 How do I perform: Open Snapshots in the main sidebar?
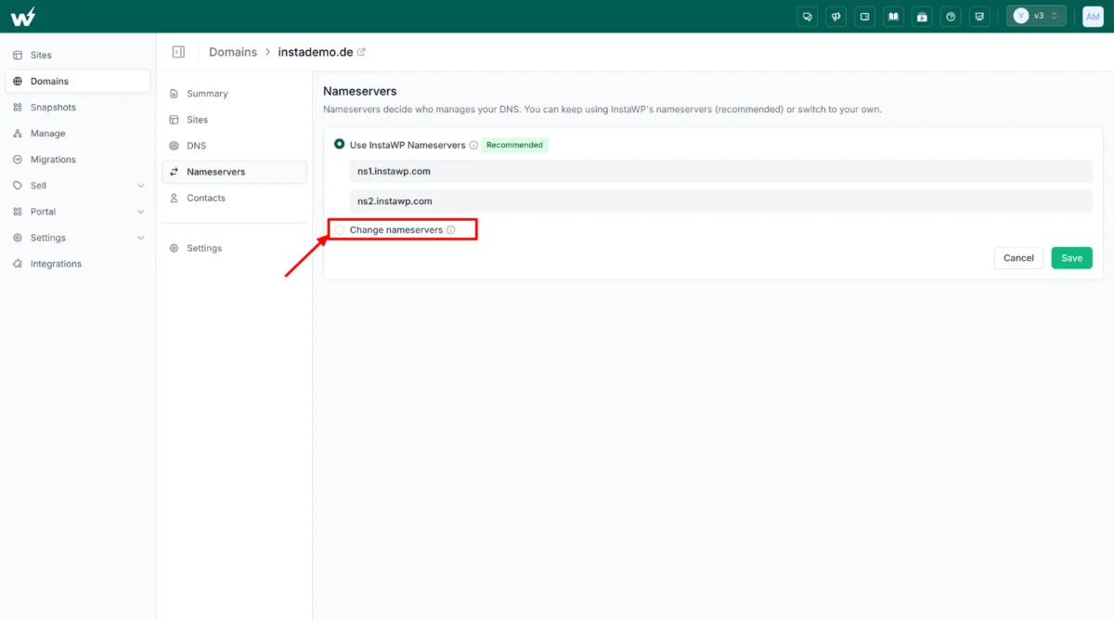[x=78, y=108]
